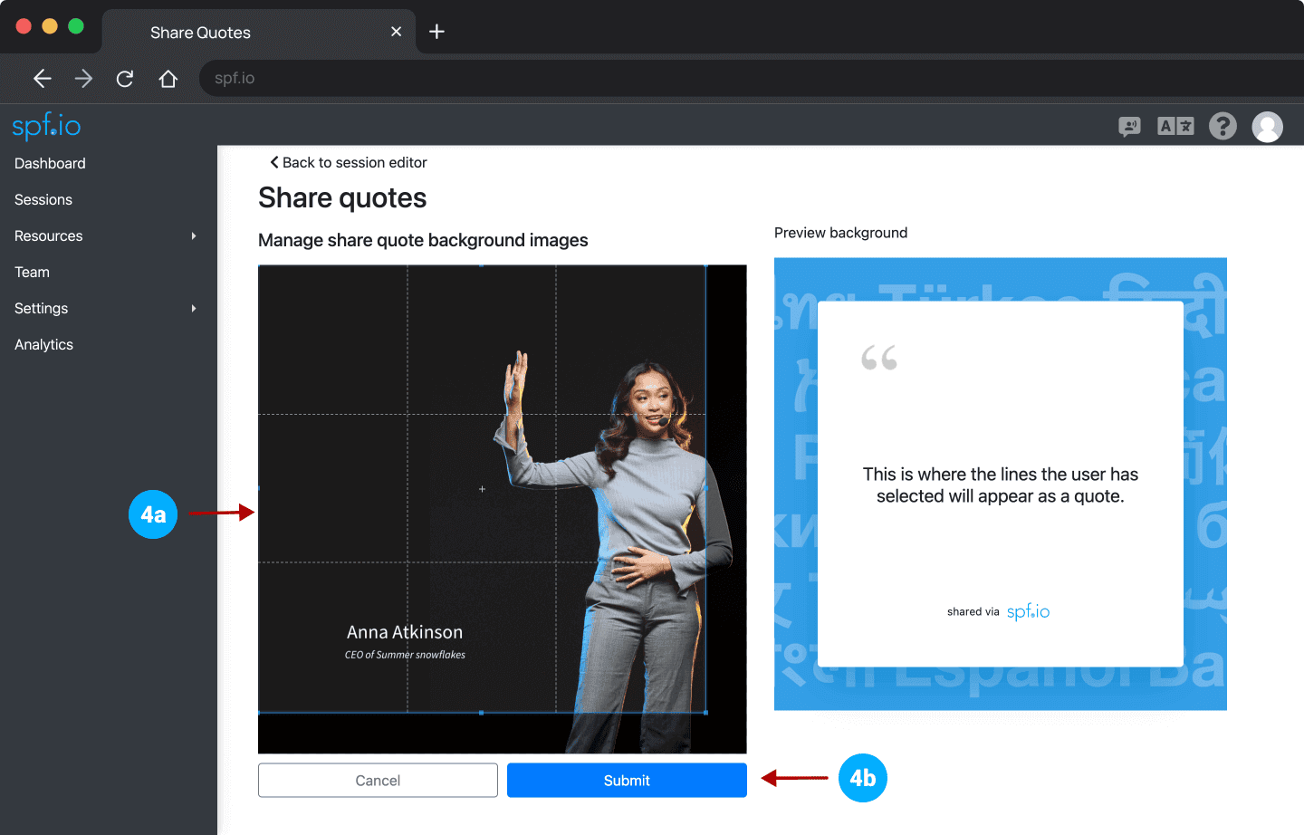Click the Cancel button
This screenshot has height=835, width=1304.
378,781
